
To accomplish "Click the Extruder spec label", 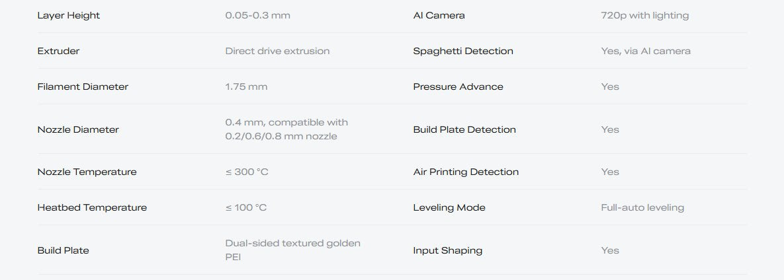I will coord(58,51).
